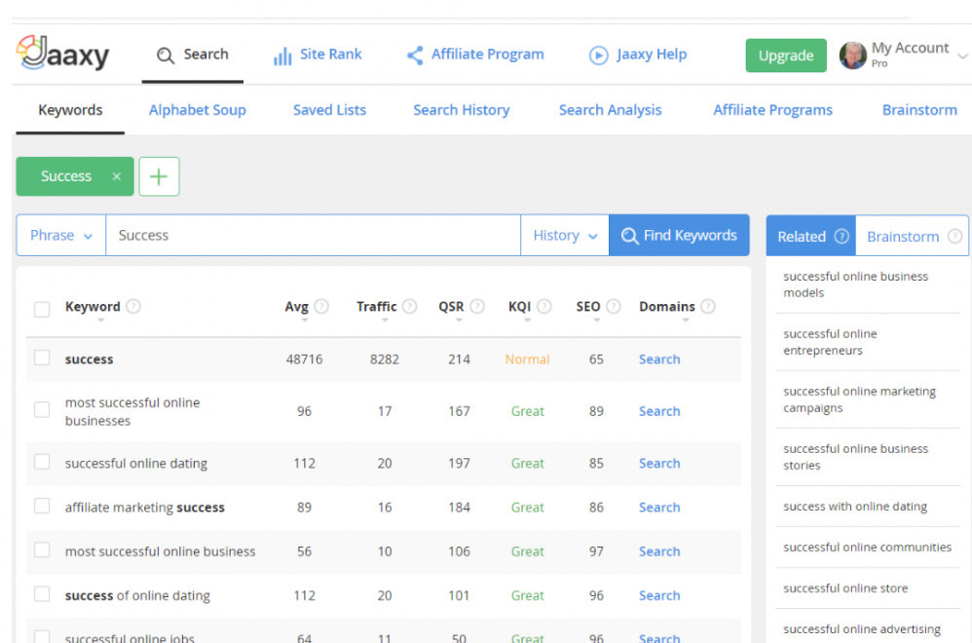Select related 'successful online communities'
Image resolution: width=972 pixels, height=643 pixels.
867,548
